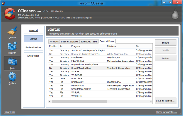Open the System Restore tool

(x=34, y=47)
